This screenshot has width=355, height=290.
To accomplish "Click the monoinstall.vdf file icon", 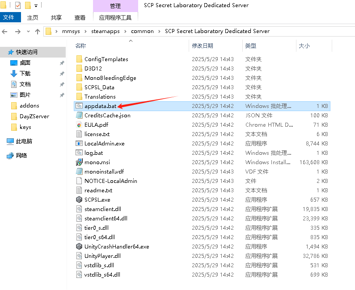I will [x=79, y=172].
